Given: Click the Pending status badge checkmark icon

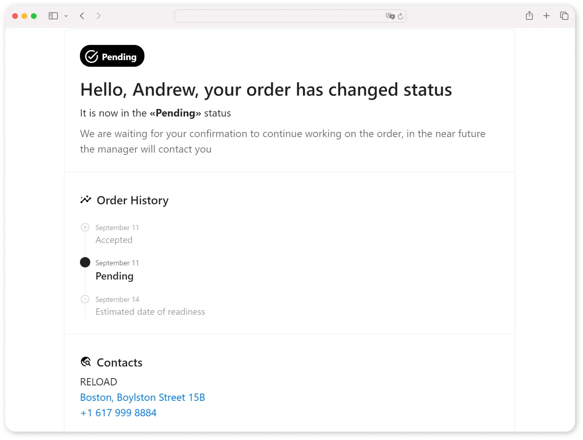Looking at the screenshot, I should click(x=91, y=56).
